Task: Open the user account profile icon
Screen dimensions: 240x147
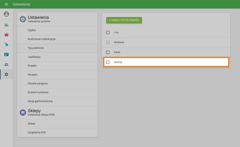Action: [6, 14]
